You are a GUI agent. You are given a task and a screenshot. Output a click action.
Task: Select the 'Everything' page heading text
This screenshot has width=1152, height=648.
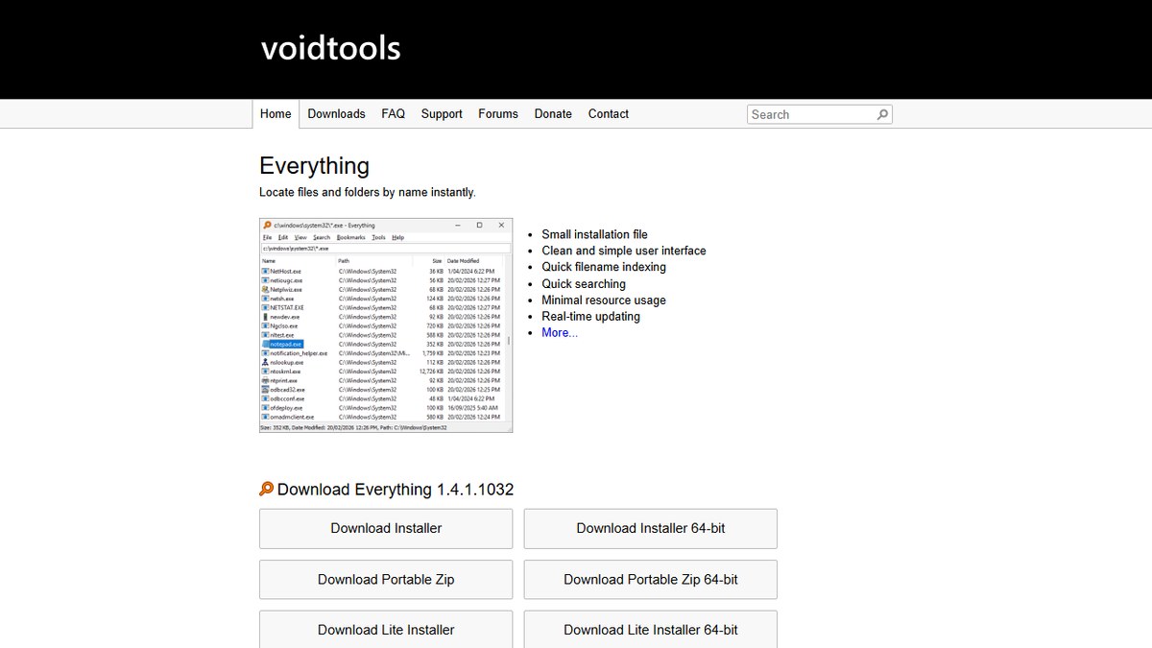[314, 166]
